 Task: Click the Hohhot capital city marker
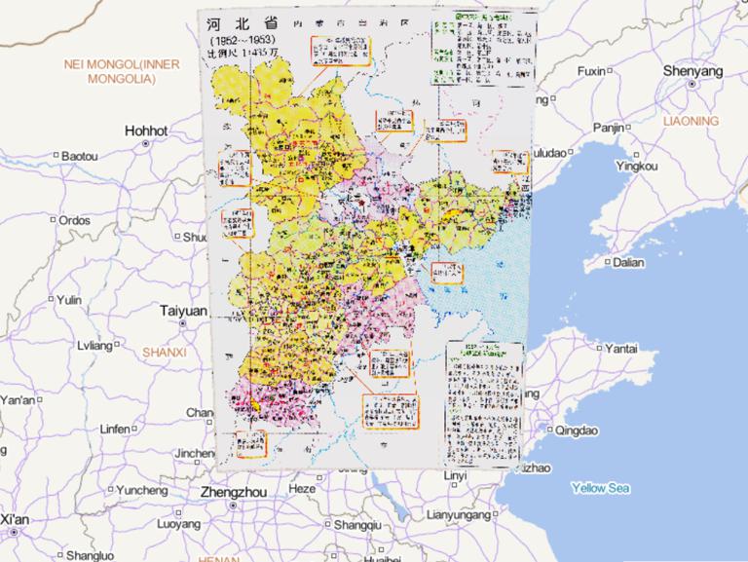[x=146, y=144]
